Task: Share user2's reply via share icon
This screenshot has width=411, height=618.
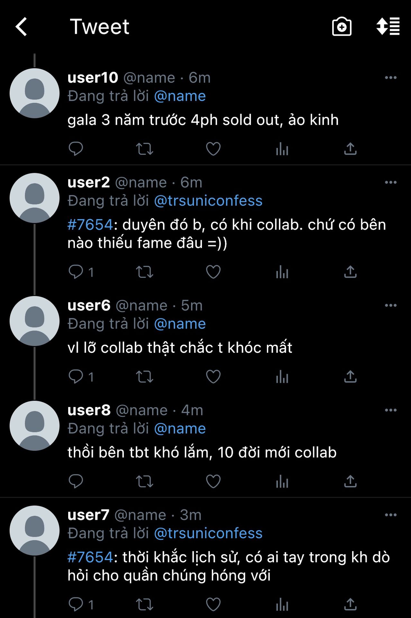Action: coord(350,272)
